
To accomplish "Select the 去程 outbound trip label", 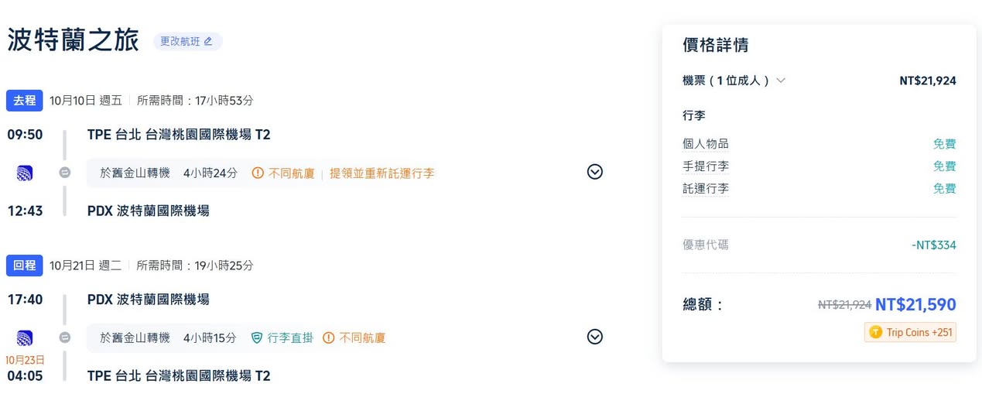I will pyautogui.click(x=24, y=101).
